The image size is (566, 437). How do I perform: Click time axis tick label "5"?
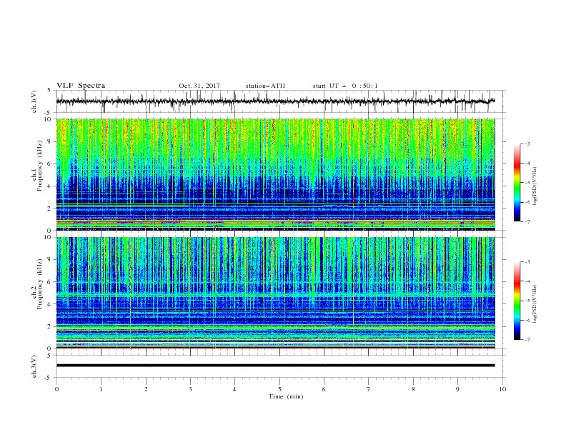279,389
